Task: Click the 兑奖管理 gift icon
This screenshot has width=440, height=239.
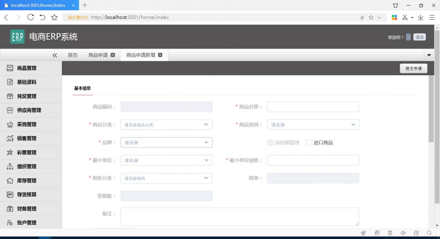Action: pyautogui.click(x=10, y=96)
